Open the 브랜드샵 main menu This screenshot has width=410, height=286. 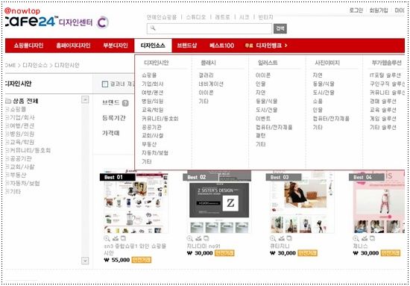click(186, 46)
